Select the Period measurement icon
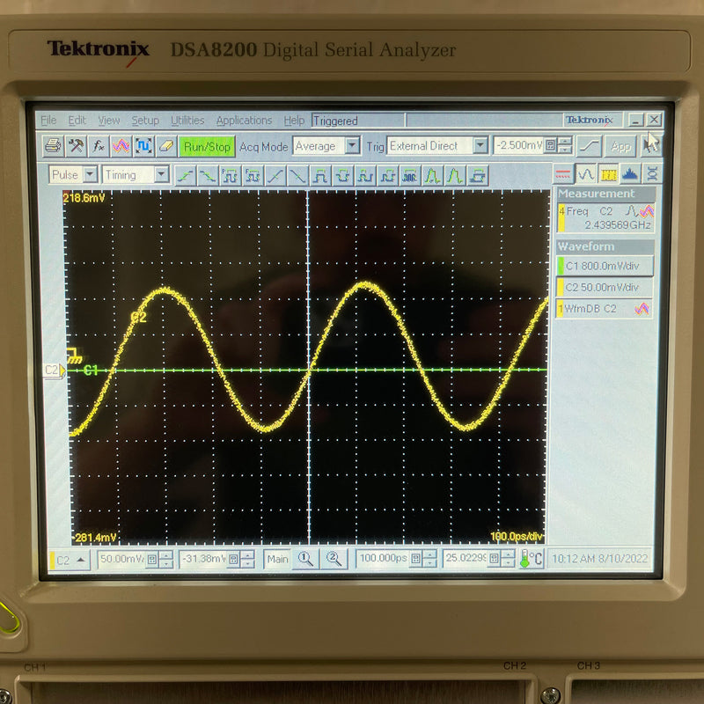This screenshot has height=704, width=704. (230, 175)
